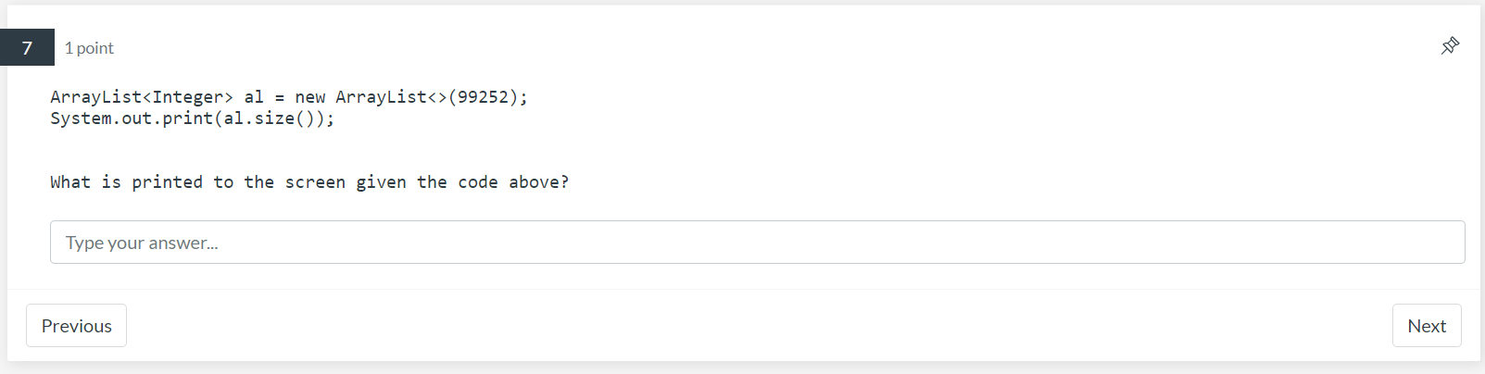Click the word "printed" in the question
The height and width of the screenshot is (374, 1485).
pyautogui.click(x=167, y=182)
